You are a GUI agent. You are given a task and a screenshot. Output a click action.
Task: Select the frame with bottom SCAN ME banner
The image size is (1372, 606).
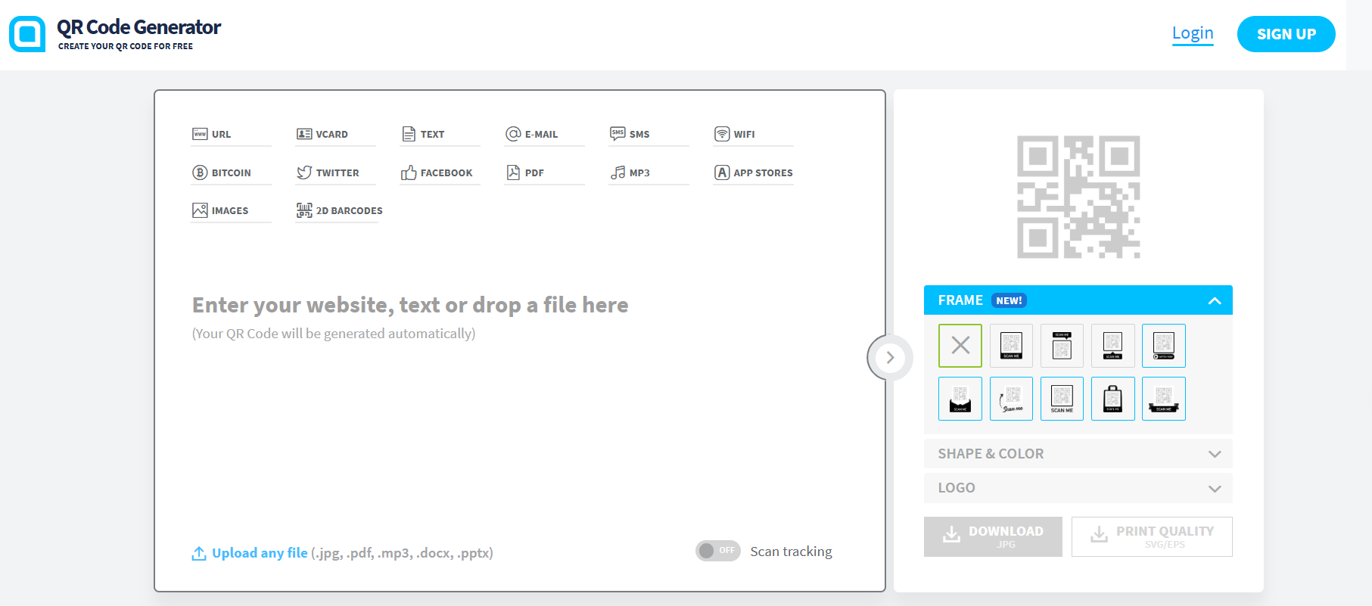1011,346
